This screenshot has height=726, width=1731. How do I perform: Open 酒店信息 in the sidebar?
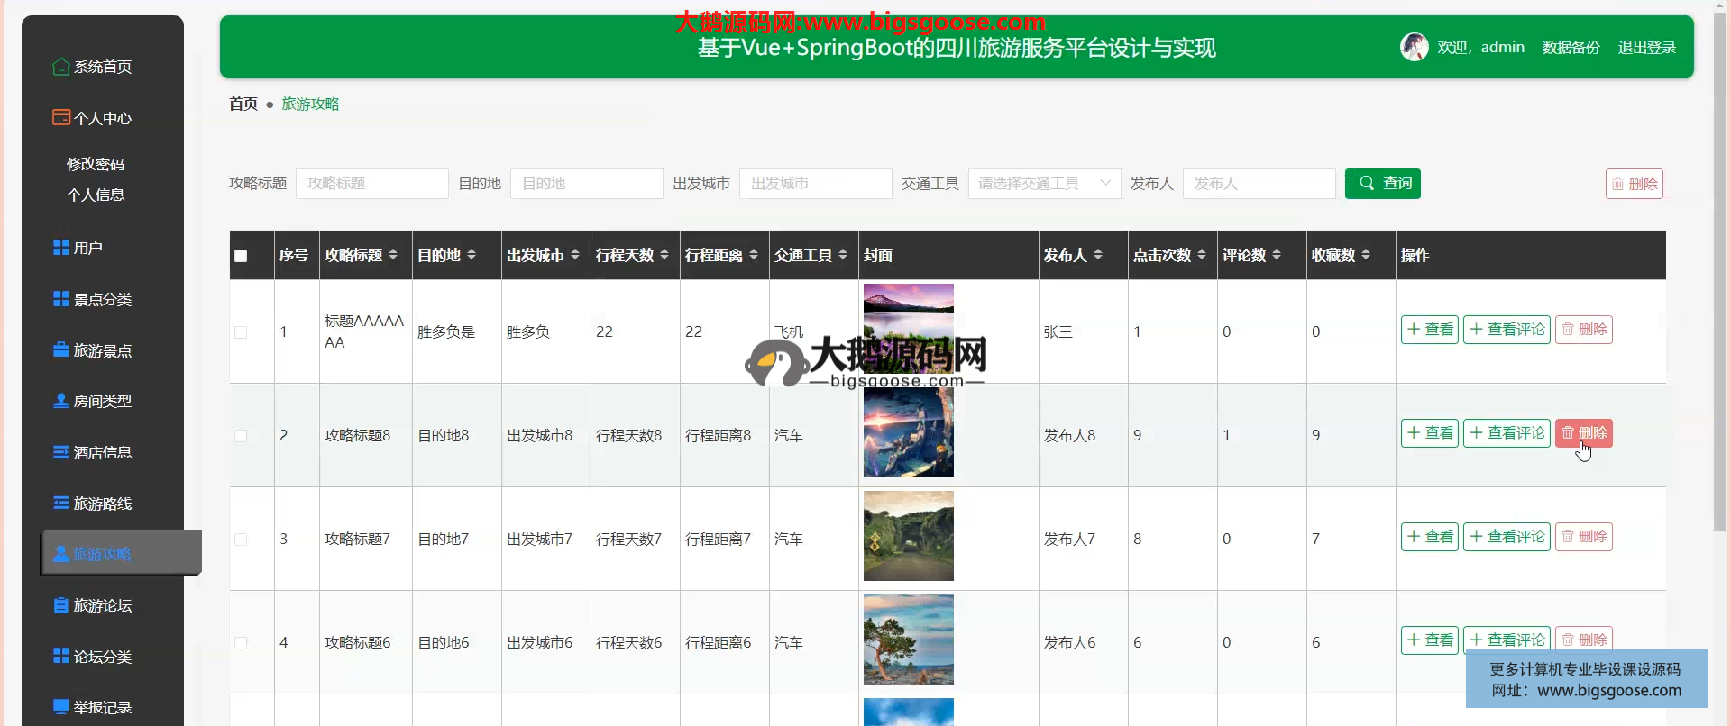(102, 452)
